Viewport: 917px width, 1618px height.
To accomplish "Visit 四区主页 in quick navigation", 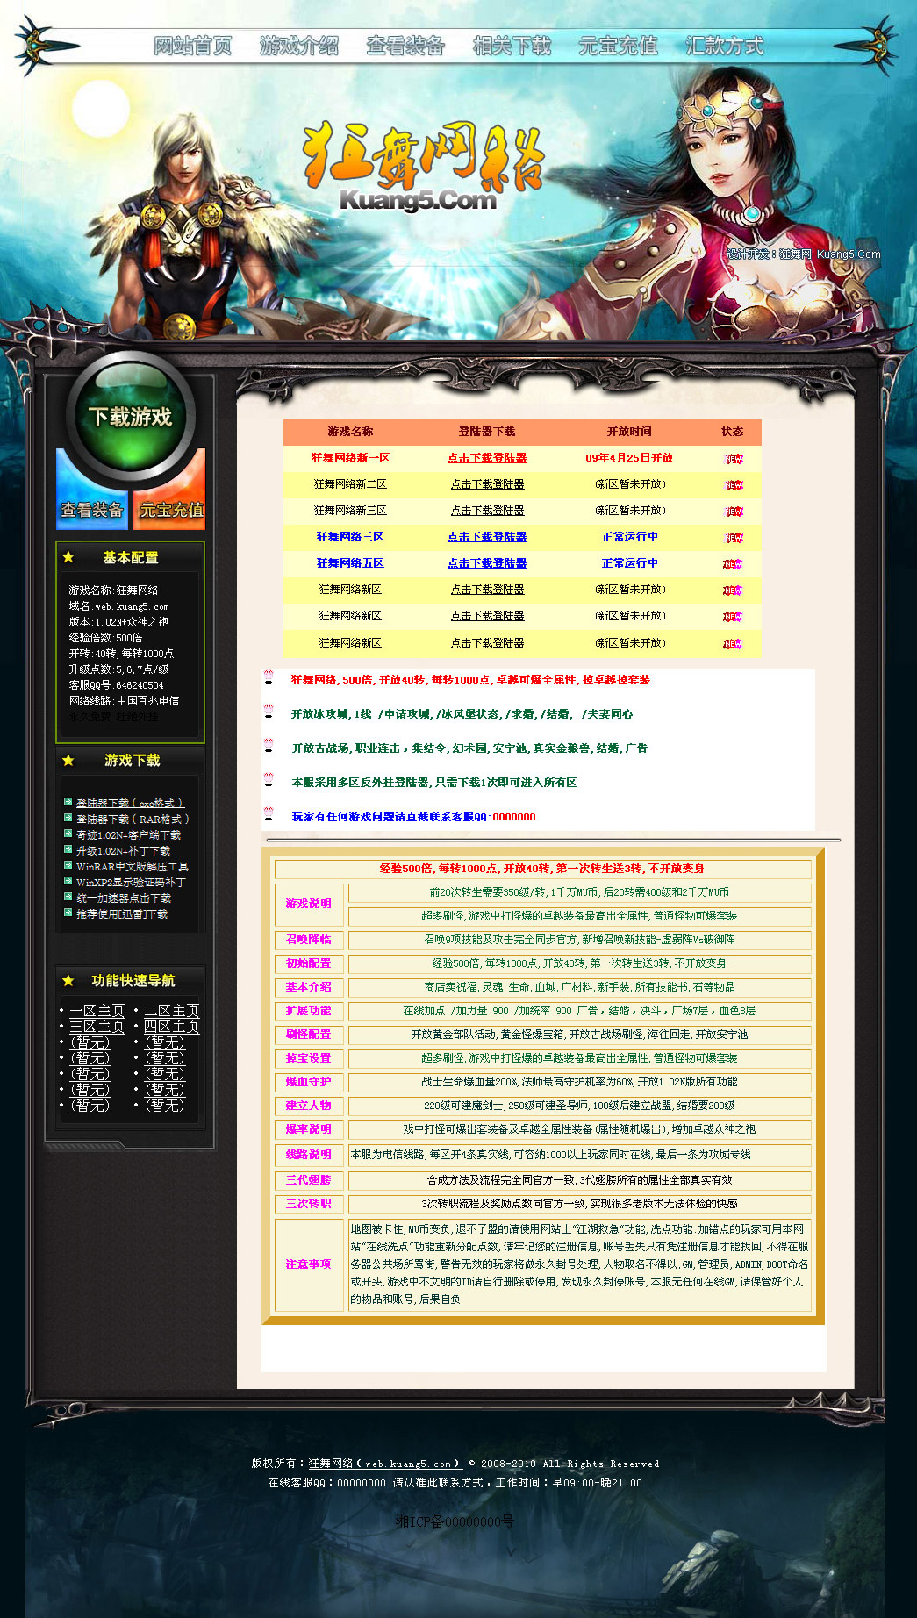I will tap(171, 1027).
